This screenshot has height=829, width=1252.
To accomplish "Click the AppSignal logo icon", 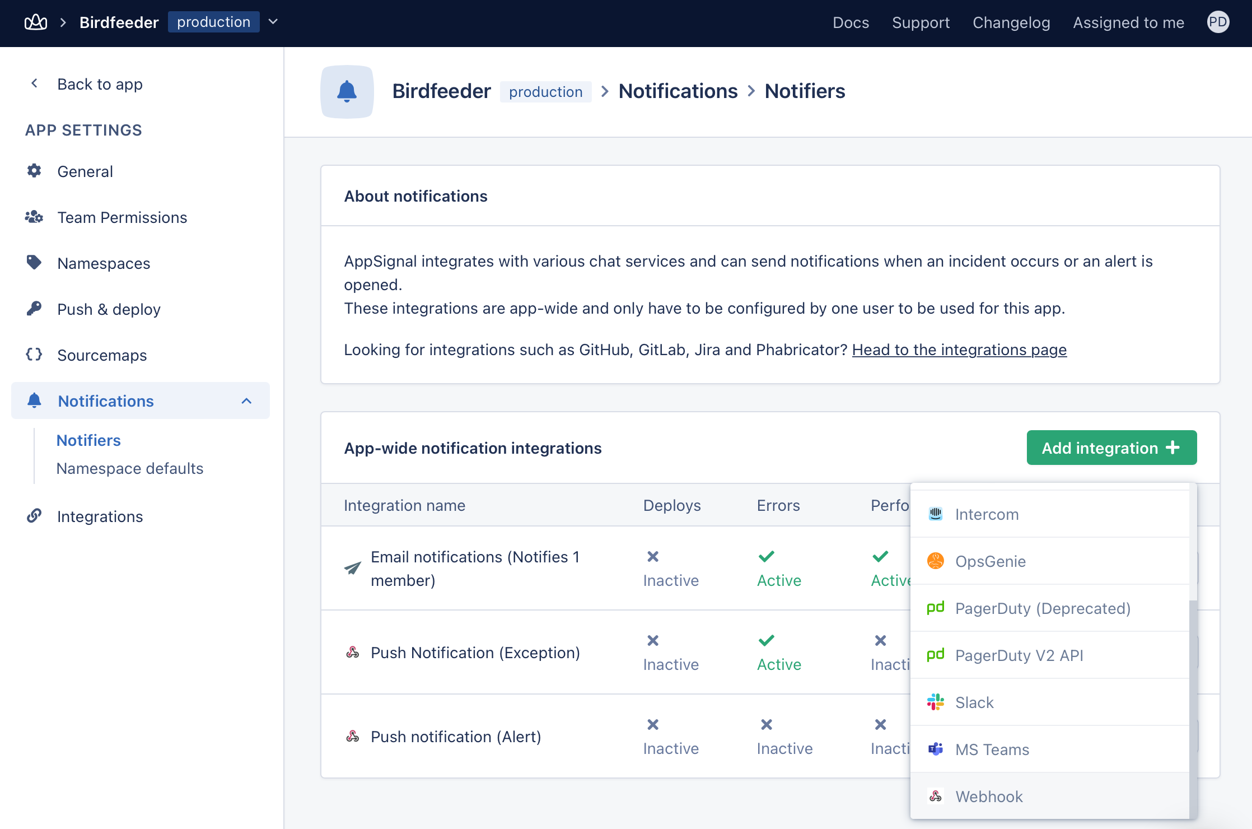I will 36,22.
